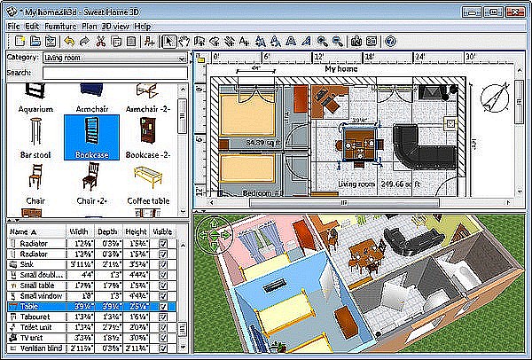Sort furniture by Depth column
The image size is (532, 360).
[108, 231]
